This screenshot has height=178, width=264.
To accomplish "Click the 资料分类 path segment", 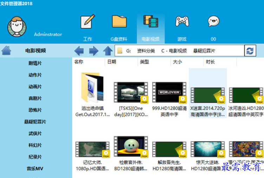I will pos(146,51).
